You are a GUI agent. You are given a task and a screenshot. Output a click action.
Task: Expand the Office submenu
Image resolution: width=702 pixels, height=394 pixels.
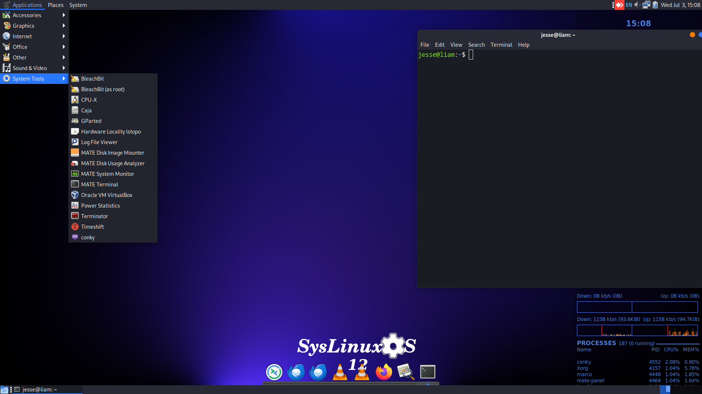tap(34, 47)
